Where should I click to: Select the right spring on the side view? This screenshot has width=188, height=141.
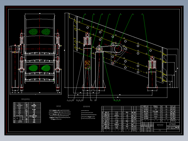[152, 64]
